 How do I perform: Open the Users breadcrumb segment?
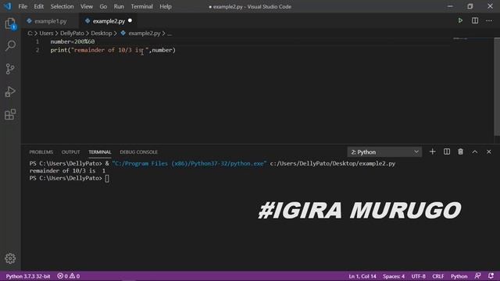(x=46, y=33)
